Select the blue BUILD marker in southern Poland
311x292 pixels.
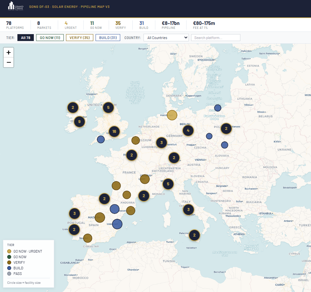(x=225, y=145)
